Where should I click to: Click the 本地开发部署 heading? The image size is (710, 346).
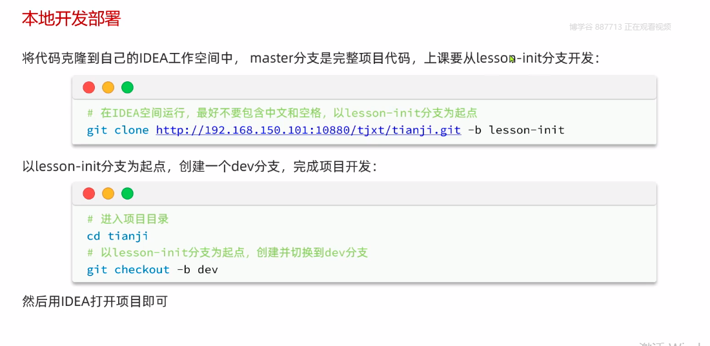click(71, 19)
